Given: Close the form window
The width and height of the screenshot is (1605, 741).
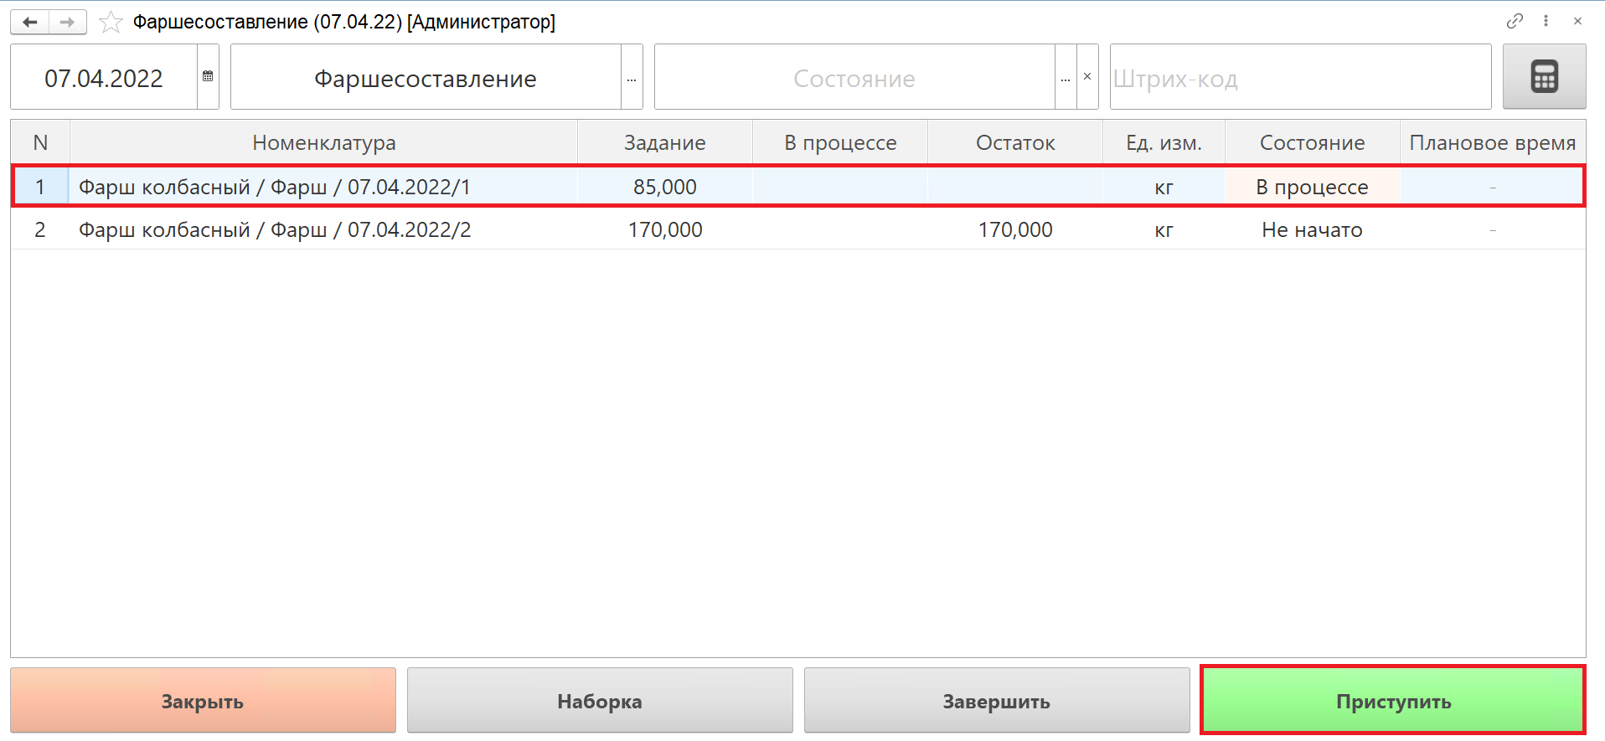Looking at the screenshot, I should (x=1577, y=21).
